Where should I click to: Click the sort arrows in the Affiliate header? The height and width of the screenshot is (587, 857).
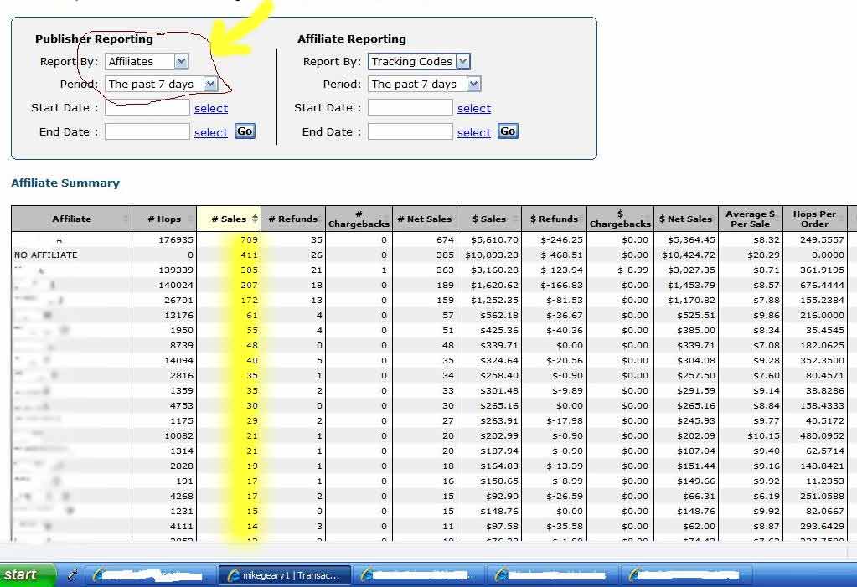click(x=126, y=219)
